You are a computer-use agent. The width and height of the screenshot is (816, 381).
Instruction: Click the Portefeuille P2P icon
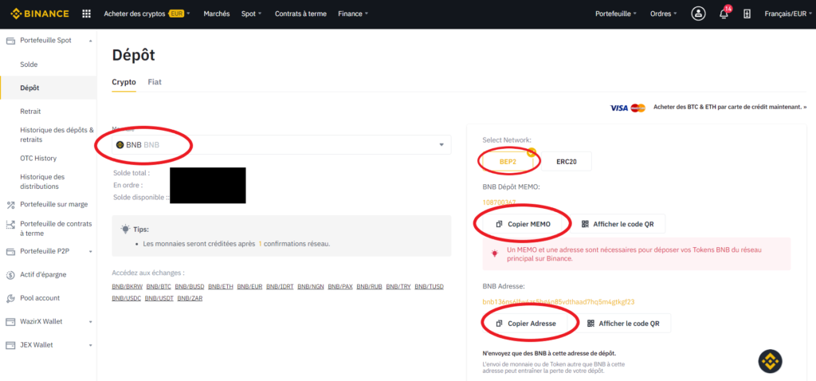tap(10, 251)
